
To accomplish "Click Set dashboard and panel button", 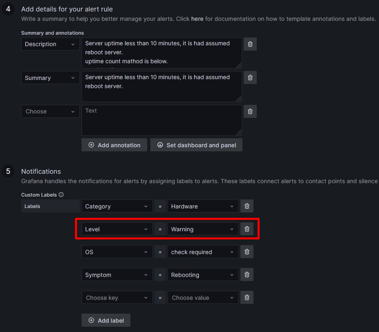I will click(196, 145).
